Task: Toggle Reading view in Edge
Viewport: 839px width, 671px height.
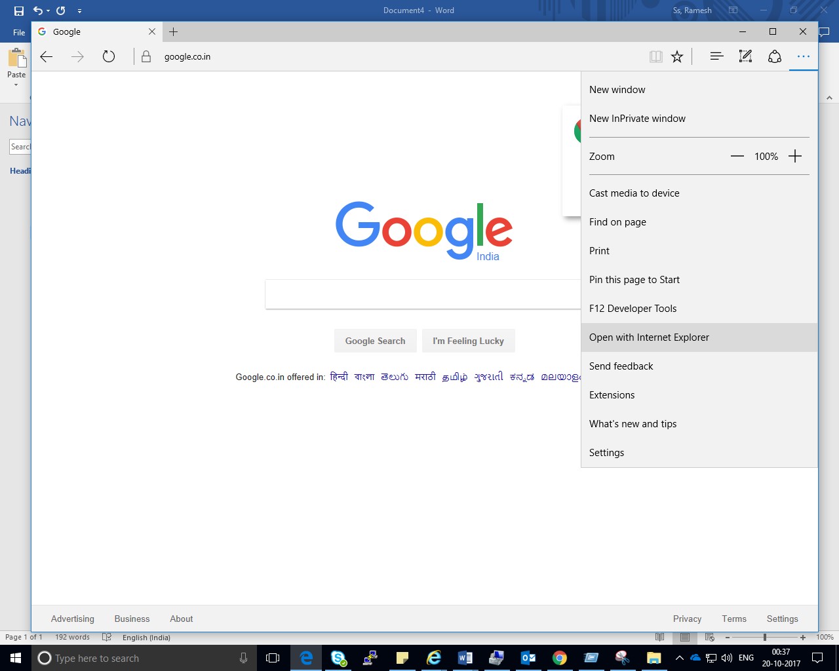Action: (656, 56)
